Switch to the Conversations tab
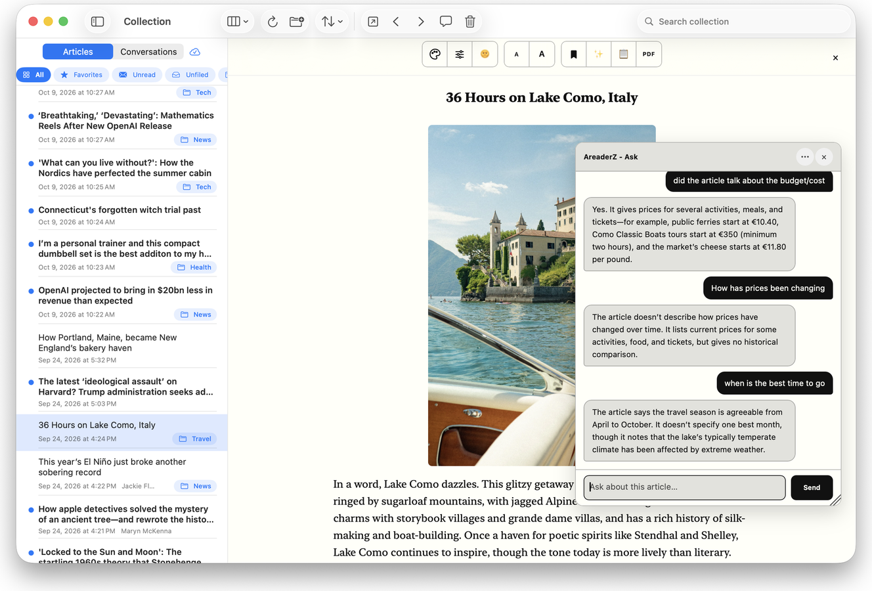The image size is (872, 591). tap(148, 52)
